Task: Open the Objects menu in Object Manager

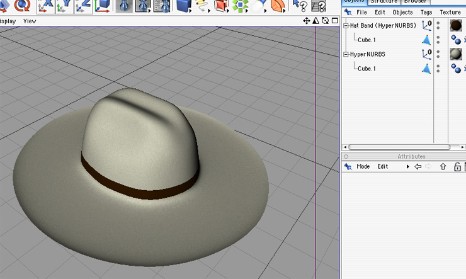Action: pos(402,12)
